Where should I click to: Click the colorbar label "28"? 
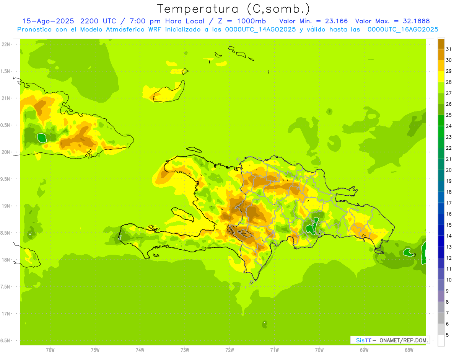[449, 82]
